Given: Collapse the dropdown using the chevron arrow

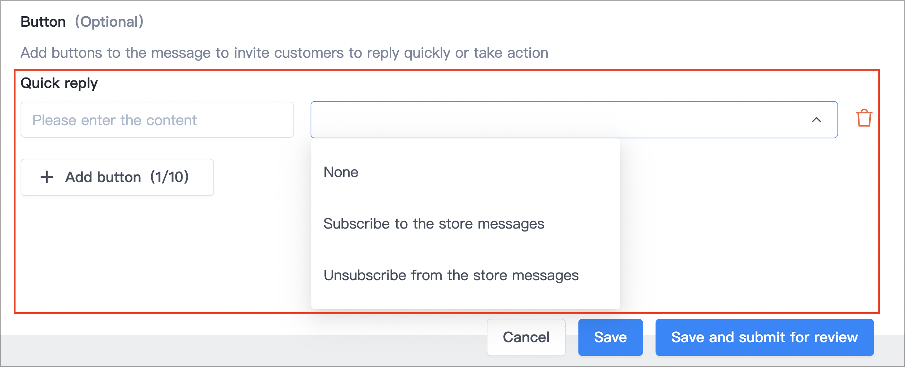Looking at the screenshot, I should [817, 120].
